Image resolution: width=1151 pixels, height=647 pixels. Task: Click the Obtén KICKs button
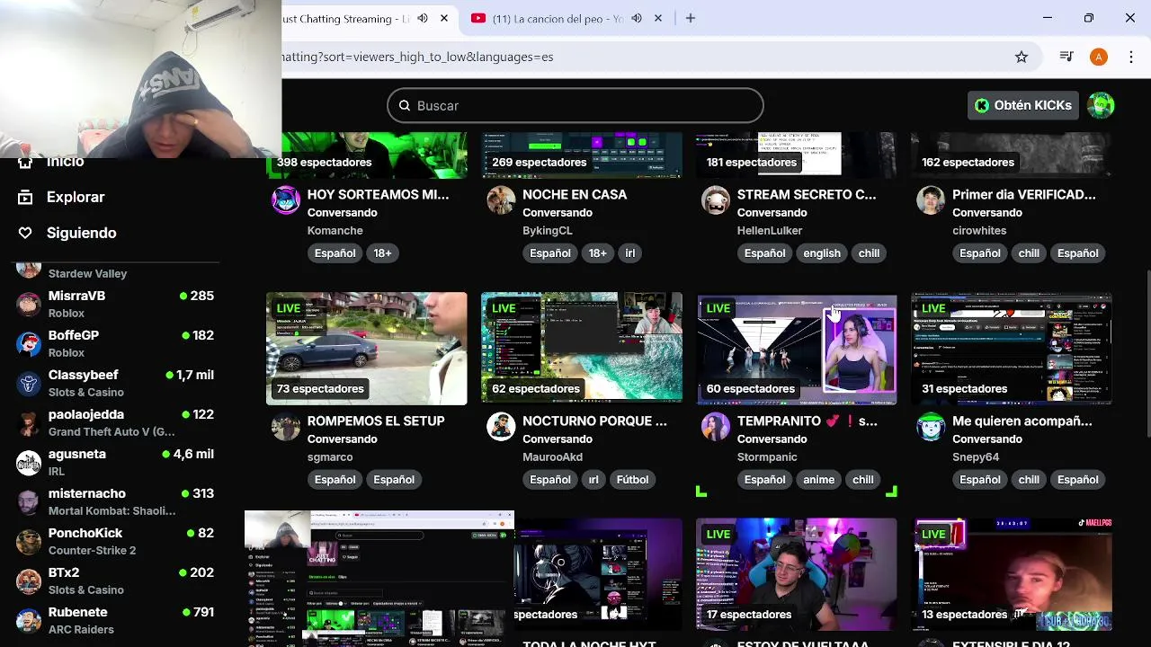(x=1023, y=105)
